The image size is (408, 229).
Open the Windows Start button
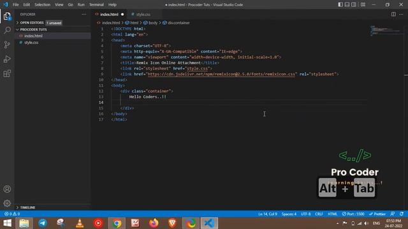click(7, 223)
